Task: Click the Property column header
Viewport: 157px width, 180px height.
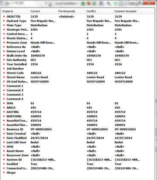Action: coord(15,11)
